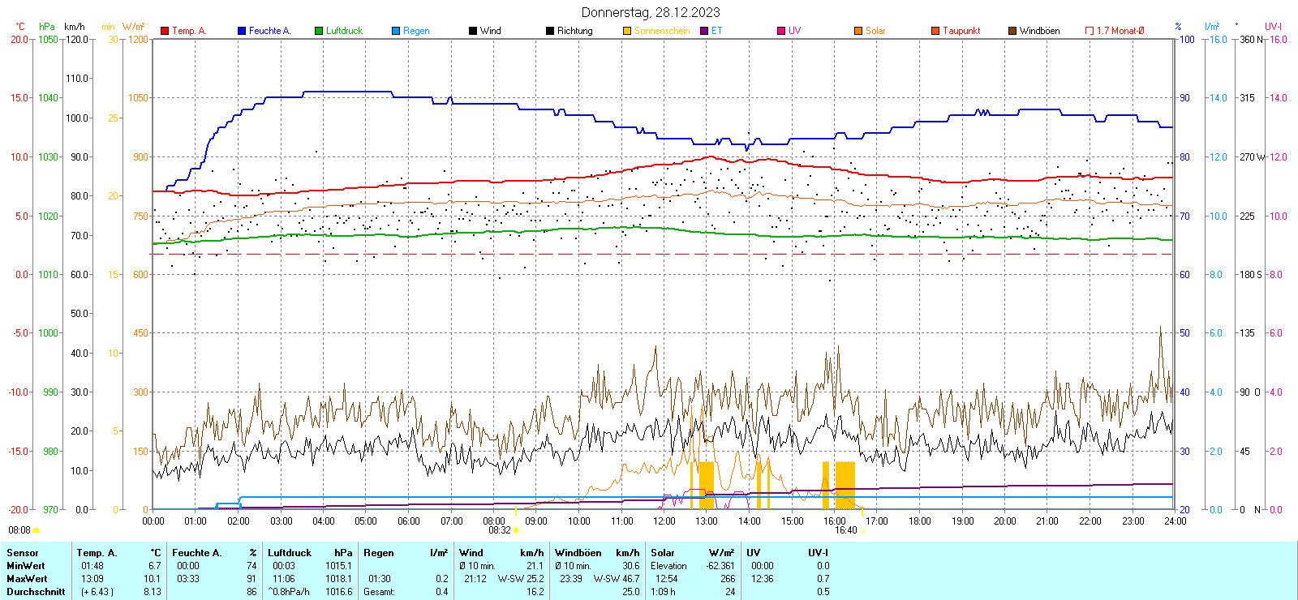Image resolution: width=1298 pixels, height=600 pixels.
Task: Toggle the hollow 1.7 Monat-Ø legend box
Action: [1090, 31]
